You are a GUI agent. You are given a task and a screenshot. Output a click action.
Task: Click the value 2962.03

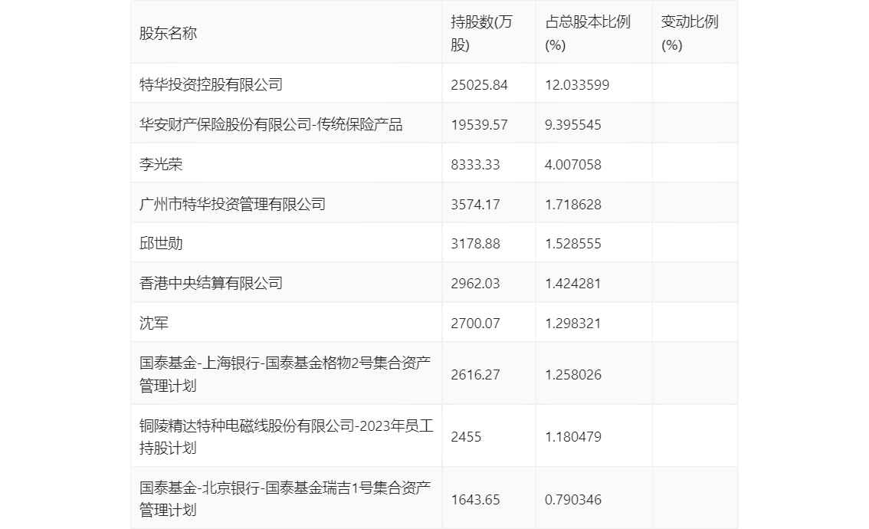[476, 284]
